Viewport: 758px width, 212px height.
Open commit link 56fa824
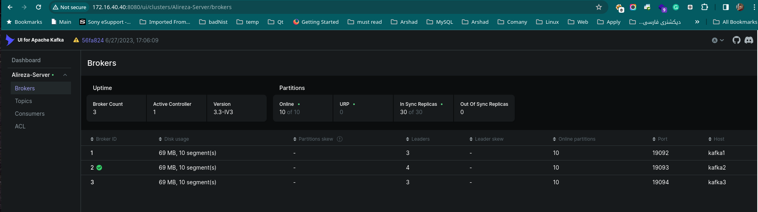[x=92, y=40]
